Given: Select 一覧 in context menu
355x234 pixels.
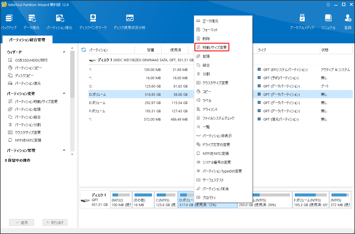Looking at the screenshot, I should coord(223,127).
